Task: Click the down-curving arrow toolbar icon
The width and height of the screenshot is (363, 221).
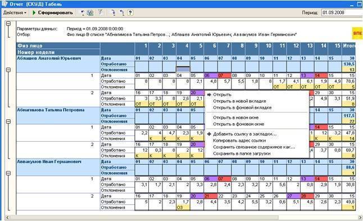Action: 113,13
